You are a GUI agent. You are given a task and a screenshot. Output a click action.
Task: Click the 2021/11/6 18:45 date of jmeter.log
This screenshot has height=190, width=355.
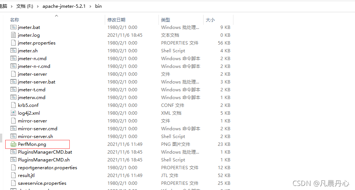click(x=125, y=35)
